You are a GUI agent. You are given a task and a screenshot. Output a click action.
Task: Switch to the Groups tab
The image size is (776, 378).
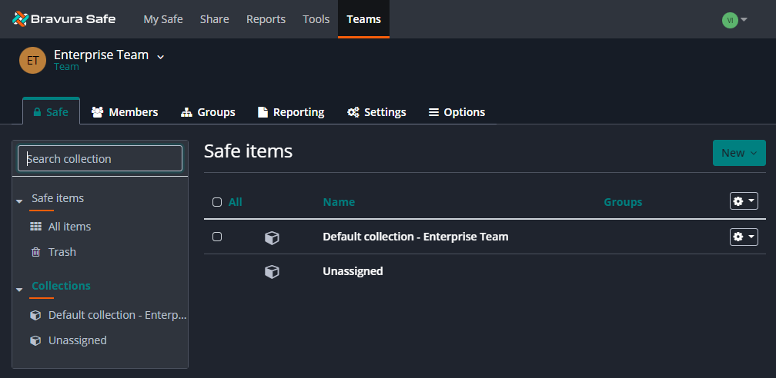(x=208, y=112)
